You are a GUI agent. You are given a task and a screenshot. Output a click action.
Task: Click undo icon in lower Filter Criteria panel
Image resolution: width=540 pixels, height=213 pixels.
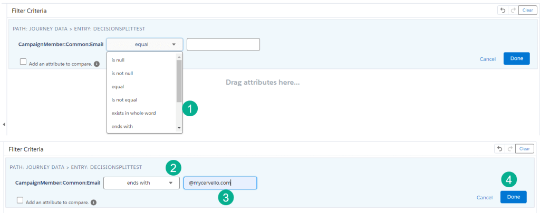click(x=499, y=149)
